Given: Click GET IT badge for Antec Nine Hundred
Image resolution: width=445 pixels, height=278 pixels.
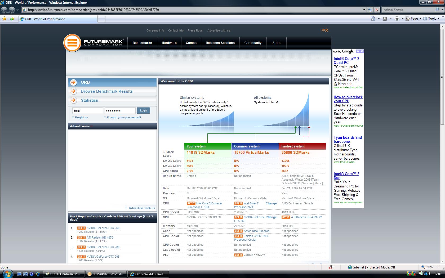Looking at the screenshot, I should pos(238,231).
